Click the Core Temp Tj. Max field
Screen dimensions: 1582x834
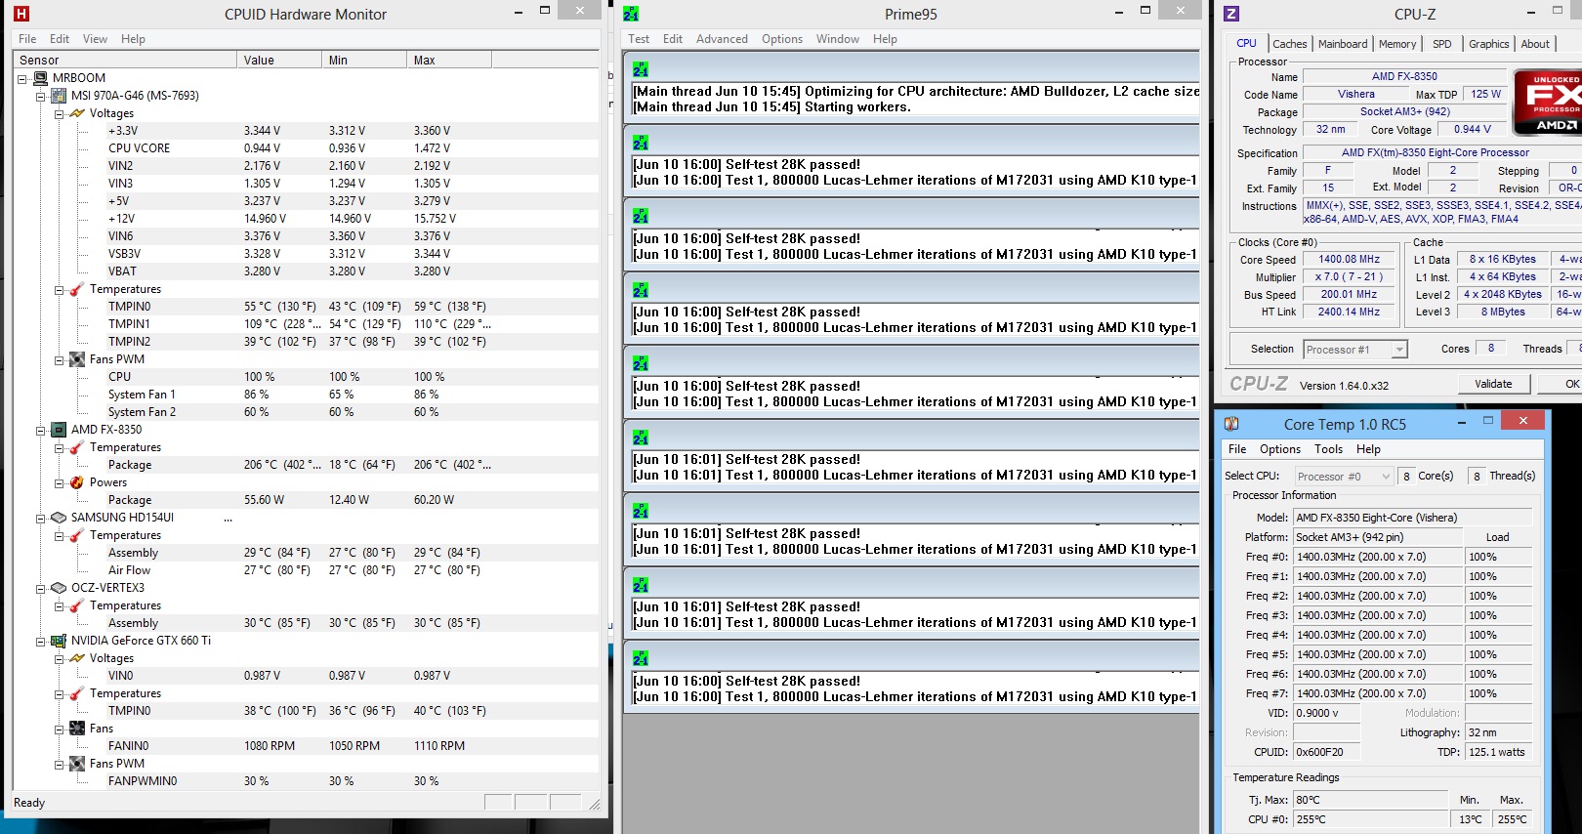click(1370, 800)
